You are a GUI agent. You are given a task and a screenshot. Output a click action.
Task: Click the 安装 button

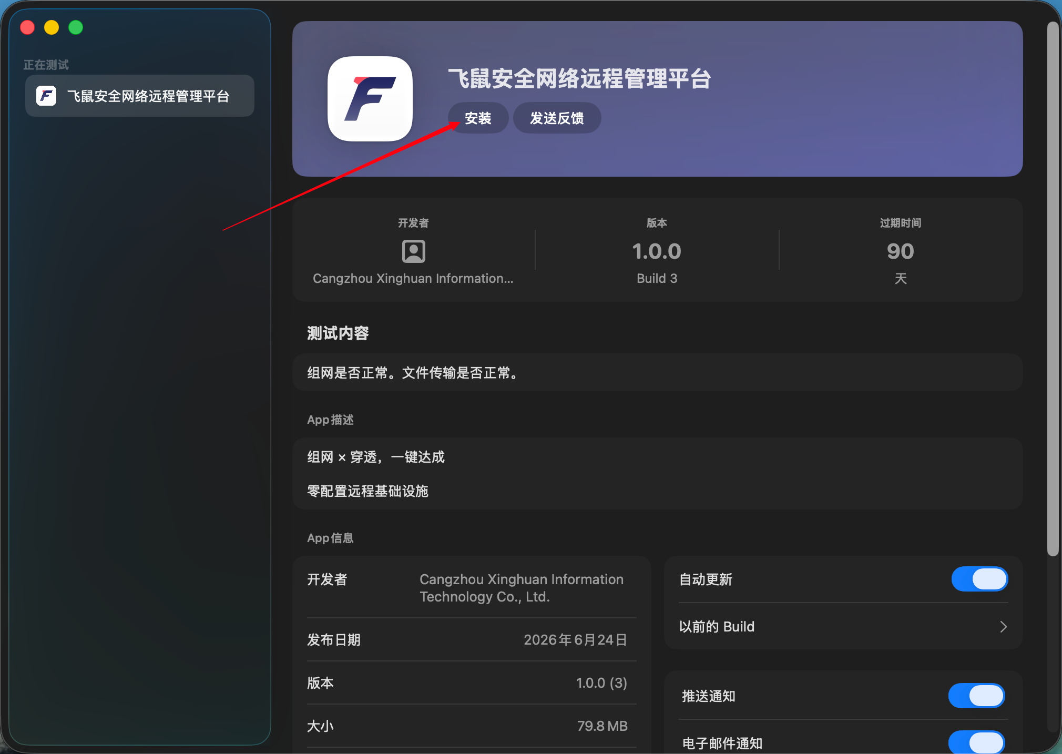(x=478, y=118)
